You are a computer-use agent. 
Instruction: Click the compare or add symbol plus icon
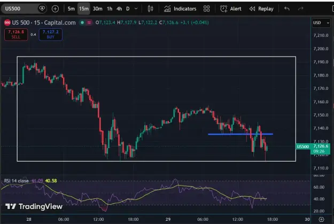(x=55, y=9)
